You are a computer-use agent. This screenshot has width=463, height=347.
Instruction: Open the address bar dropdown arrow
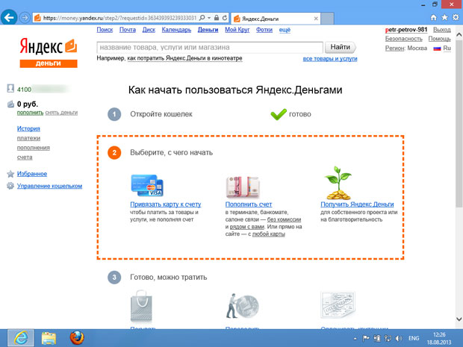click(209, 18)
